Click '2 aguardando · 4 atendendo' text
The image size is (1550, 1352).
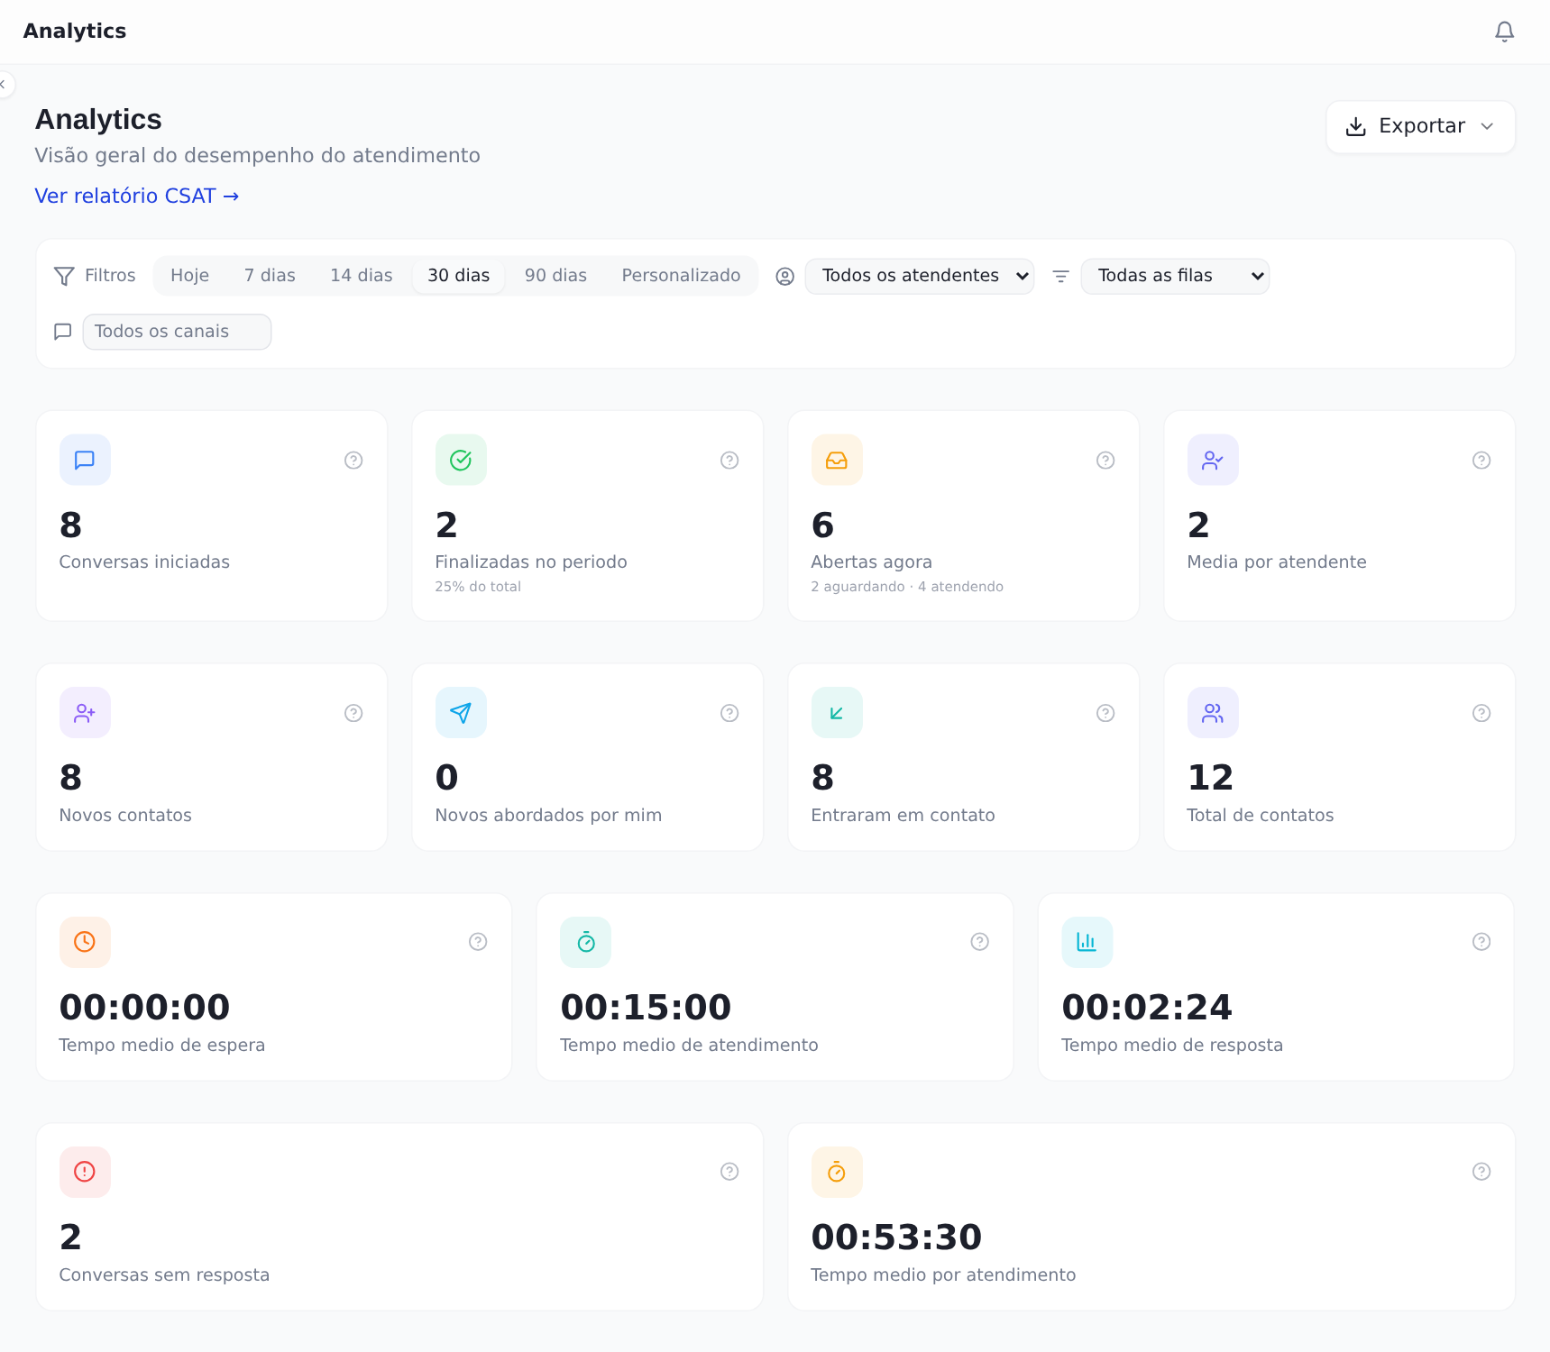907,587
